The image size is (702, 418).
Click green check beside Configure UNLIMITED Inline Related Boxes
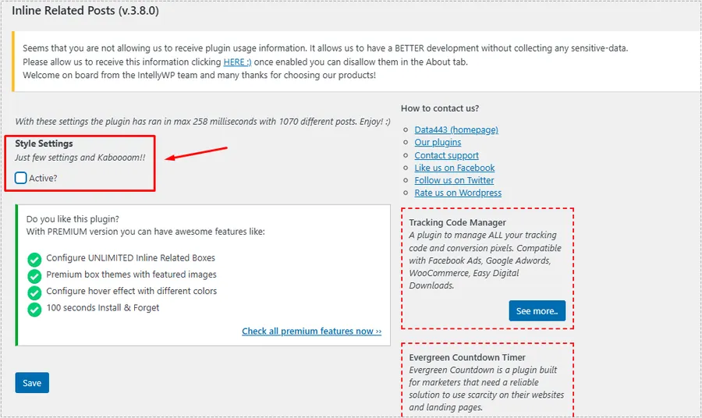tap(34, 259)
